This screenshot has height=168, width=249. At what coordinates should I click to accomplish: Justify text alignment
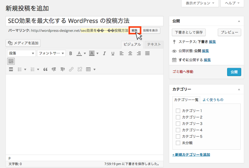[x=147, y=53]
